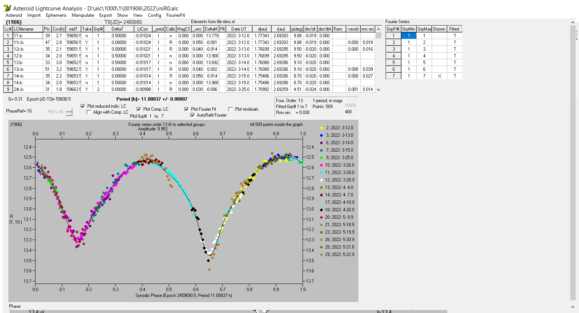Click the Amplitude: 0.952 plot label
Image resolution: width=579 pixels, height=313 pixels.
click(x=153, y=129)
